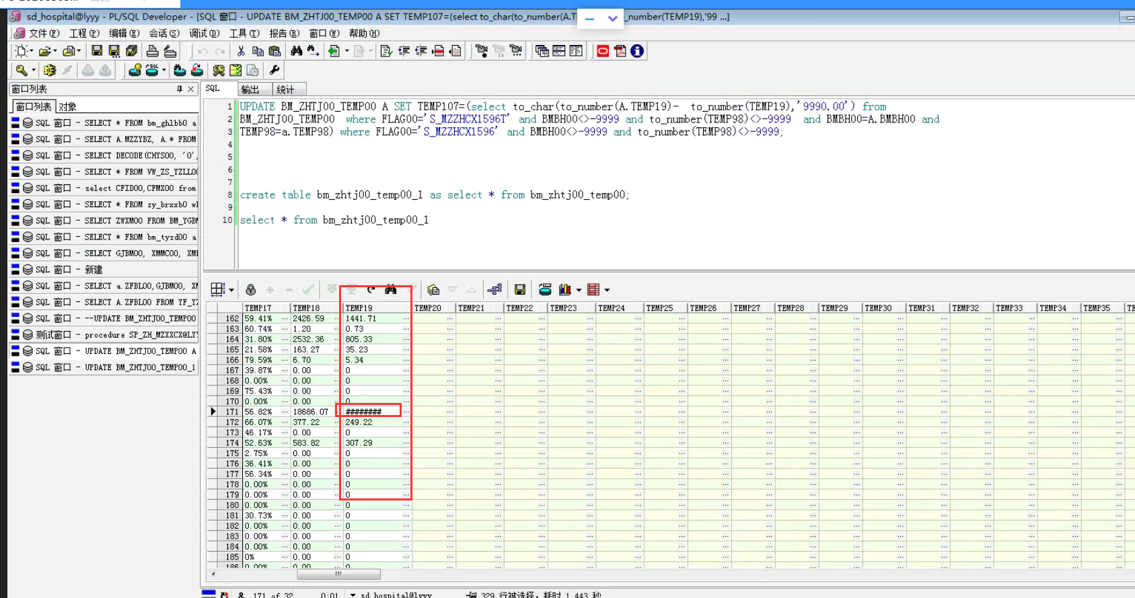Click the TEMP19 column header
The width and height of the screenshot is (1135, 598).
click(359, 308)
